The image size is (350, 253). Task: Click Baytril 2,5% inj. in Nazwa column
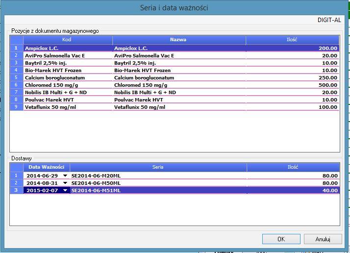pyautogui.click(x=179, y=63)
